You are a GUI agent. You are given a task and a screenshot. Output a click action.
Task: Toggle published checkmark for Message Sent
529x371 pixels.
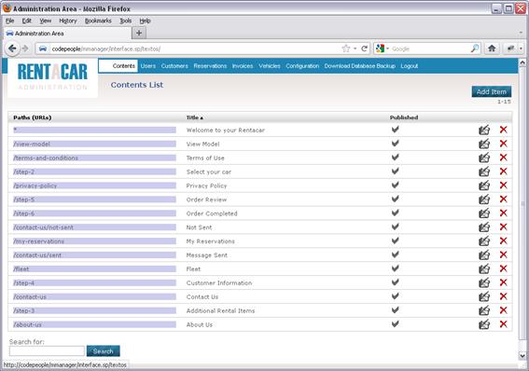395,254
